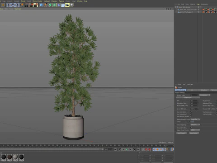This screenshot has height=163, width=217.
Task: Switch to the Project Settings tab
Action: point(180,90)
